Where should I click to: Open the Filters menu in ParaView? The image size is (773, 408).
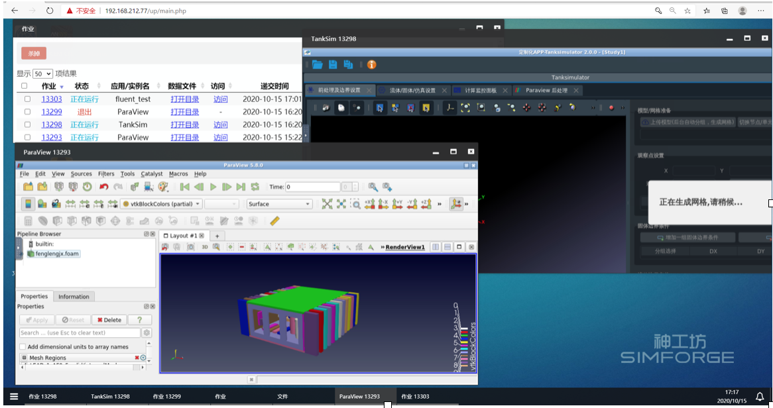coord(106,174)
